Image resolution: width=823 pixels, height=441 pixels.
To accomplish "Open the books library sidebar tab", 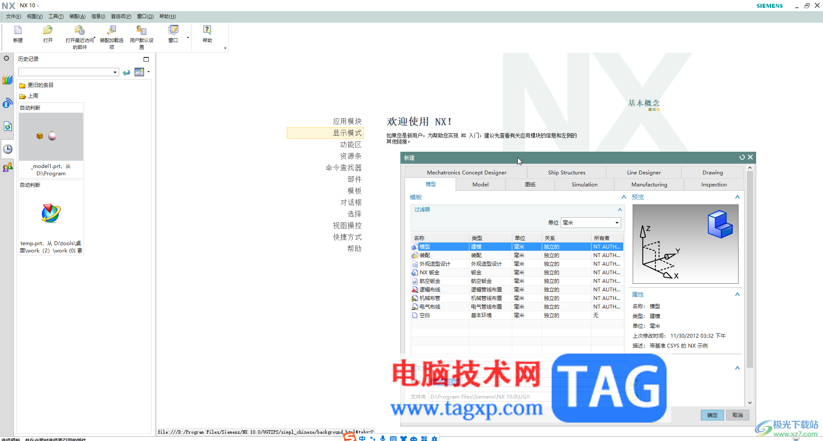I will [7, 80].
